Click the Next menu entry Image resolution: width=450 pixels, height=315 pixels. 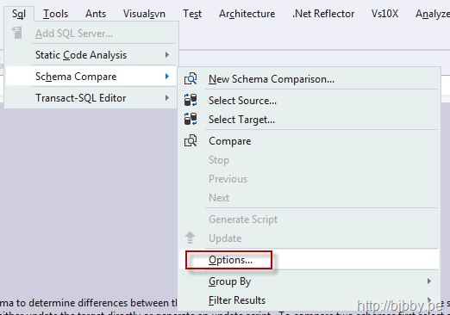tap(309, 198)
